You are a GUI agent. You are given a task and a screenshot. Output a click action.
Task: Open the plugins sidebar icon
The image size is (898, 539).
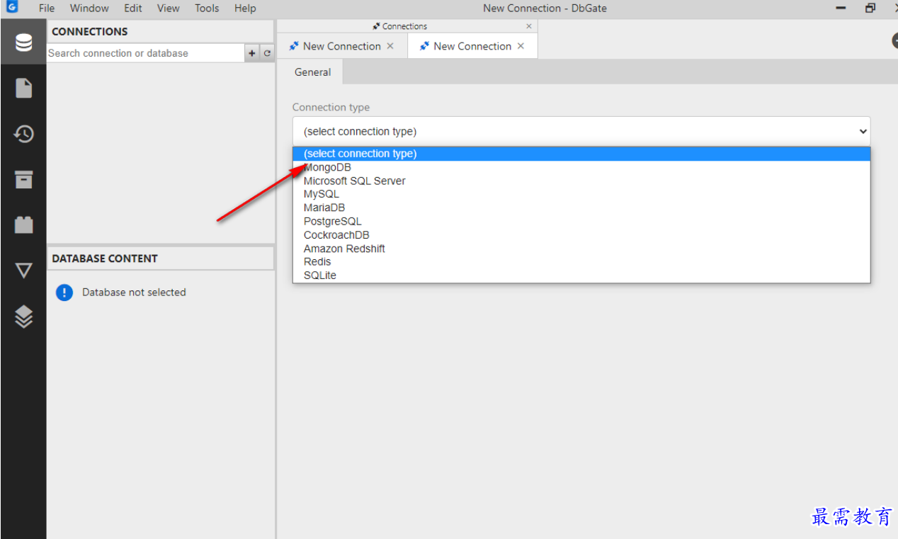point(23,225)
